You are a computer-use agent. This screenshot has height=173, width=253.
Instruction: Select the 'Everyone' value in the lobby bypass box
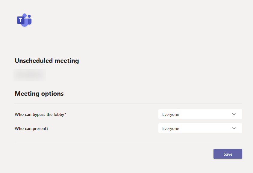(171, 114)
